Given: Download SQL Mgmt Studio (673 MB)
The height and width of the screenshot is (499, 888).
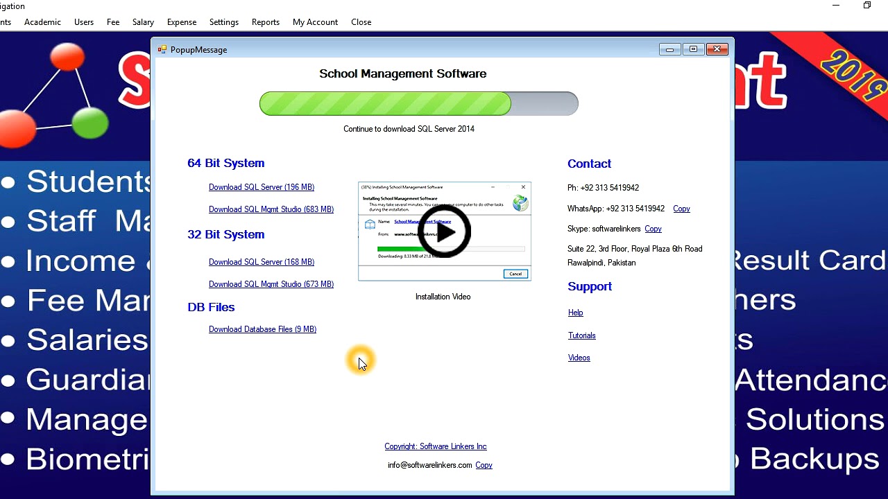Looking at the screenshot, I should click(271, 284).
